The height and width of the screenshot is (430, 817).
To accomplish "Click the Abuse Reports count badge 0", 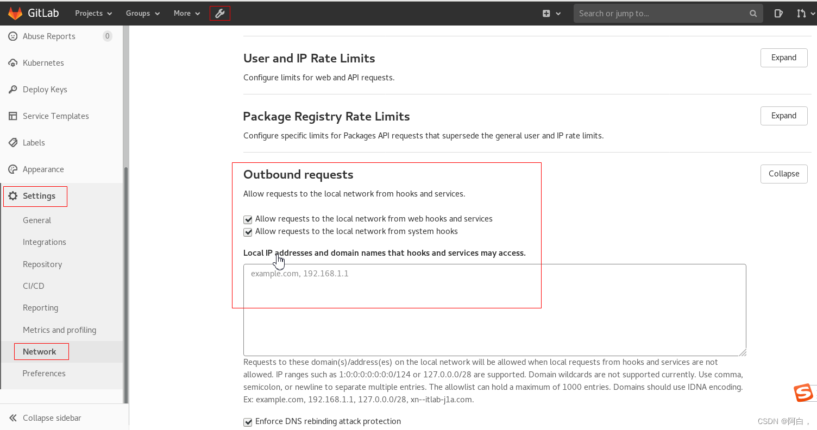I will coord(108,36).
